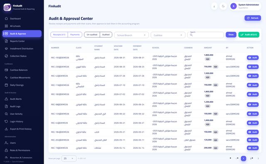This screenshot has width=266, height=164.
Task: Click amount 1,200,000 in REC-58 row
Action: click(x=209, y=102)
